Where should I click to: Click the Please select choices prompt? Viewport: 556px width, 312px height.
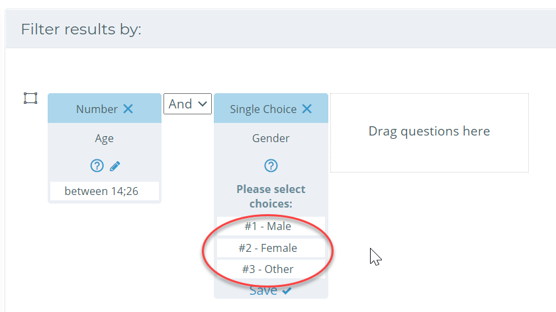point(271,196)
